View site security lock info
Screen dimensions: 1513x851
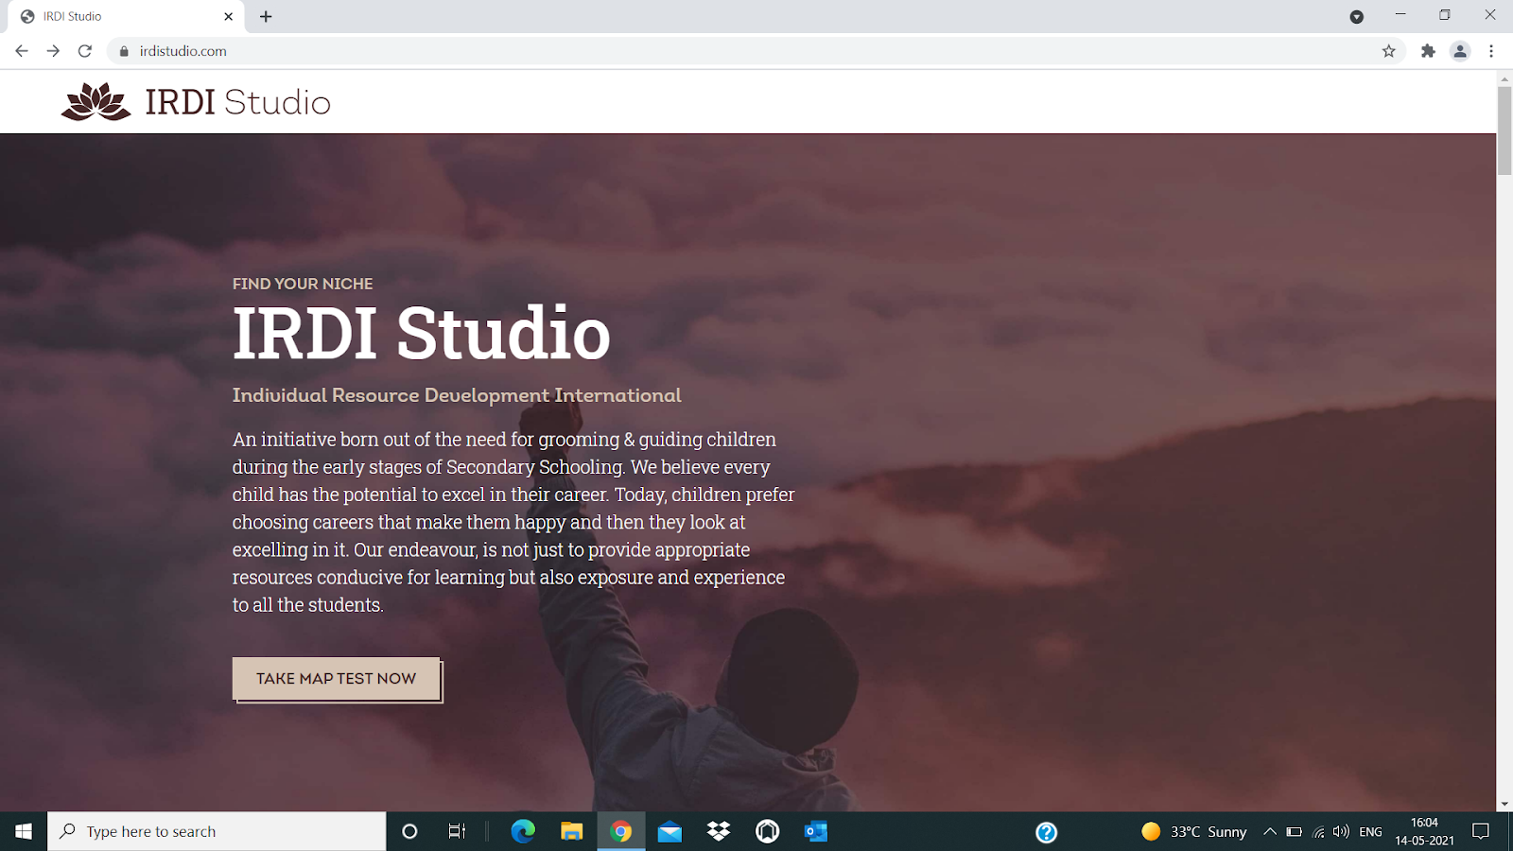tap(124, 51)
